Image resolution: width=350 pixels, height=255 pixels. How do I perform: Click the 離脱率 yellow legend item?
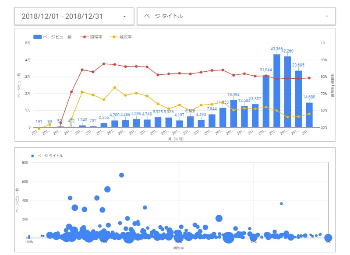(x=121, y=37)
